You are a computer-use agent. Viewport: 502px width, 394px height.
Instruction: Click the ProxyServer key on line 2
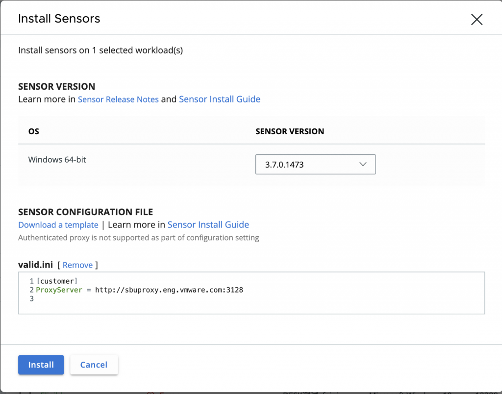(x=59, y=290)
